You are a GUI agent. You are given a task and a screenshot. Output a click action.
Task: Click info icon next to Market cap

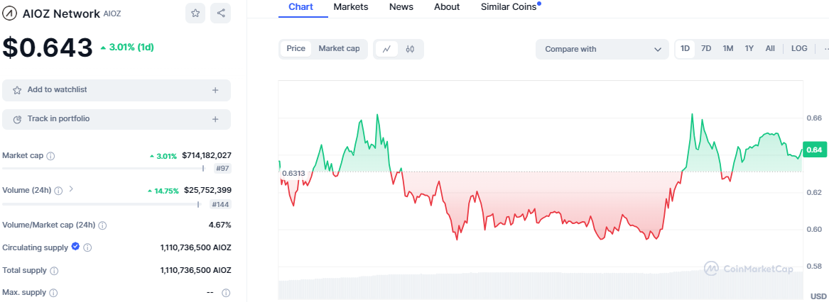50,156
